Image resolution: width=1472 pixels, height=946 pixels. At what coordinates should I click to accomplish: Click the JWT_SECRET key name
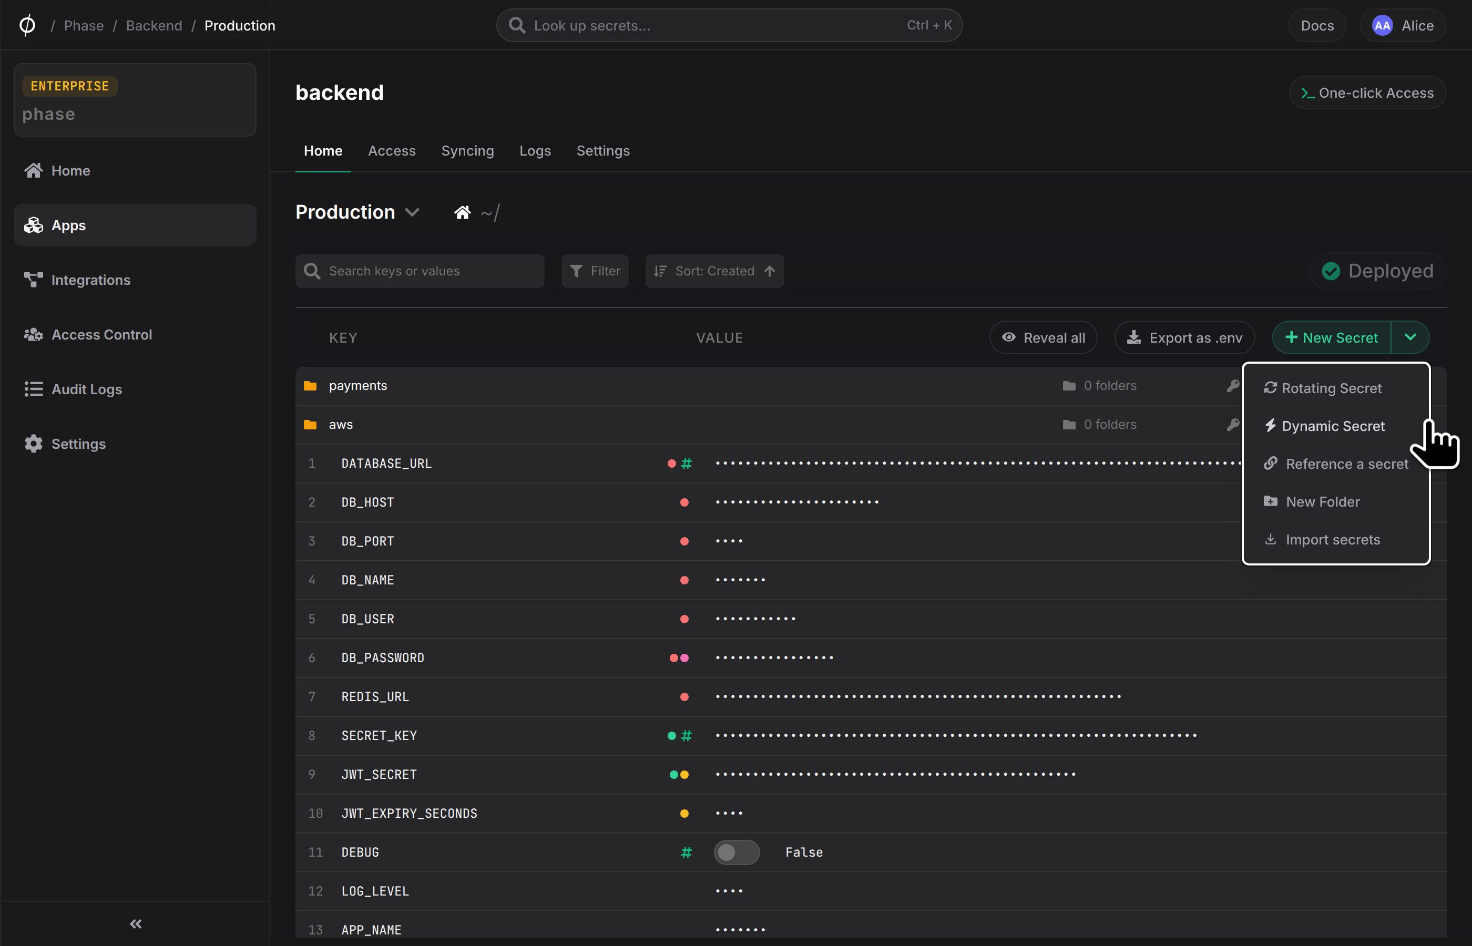tap(379, 774)
